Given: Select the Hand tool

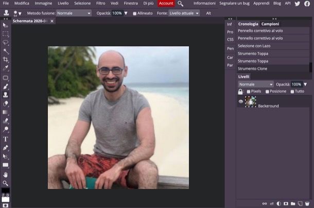Looking at the screenshot, I should tap(6, 175).
